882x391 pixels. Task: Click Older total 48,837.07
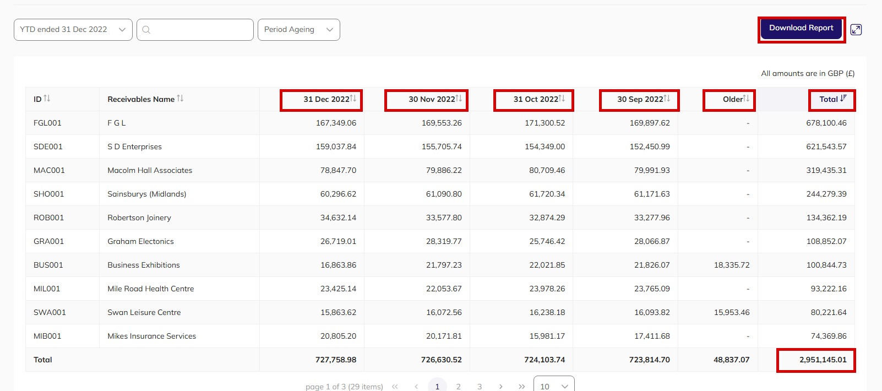(x=732, y=360)
